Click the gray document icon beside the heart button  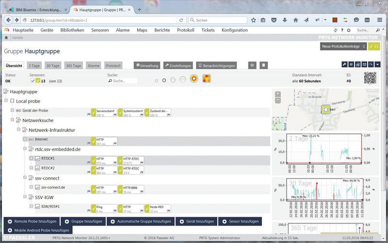click(x=263, y=65)
